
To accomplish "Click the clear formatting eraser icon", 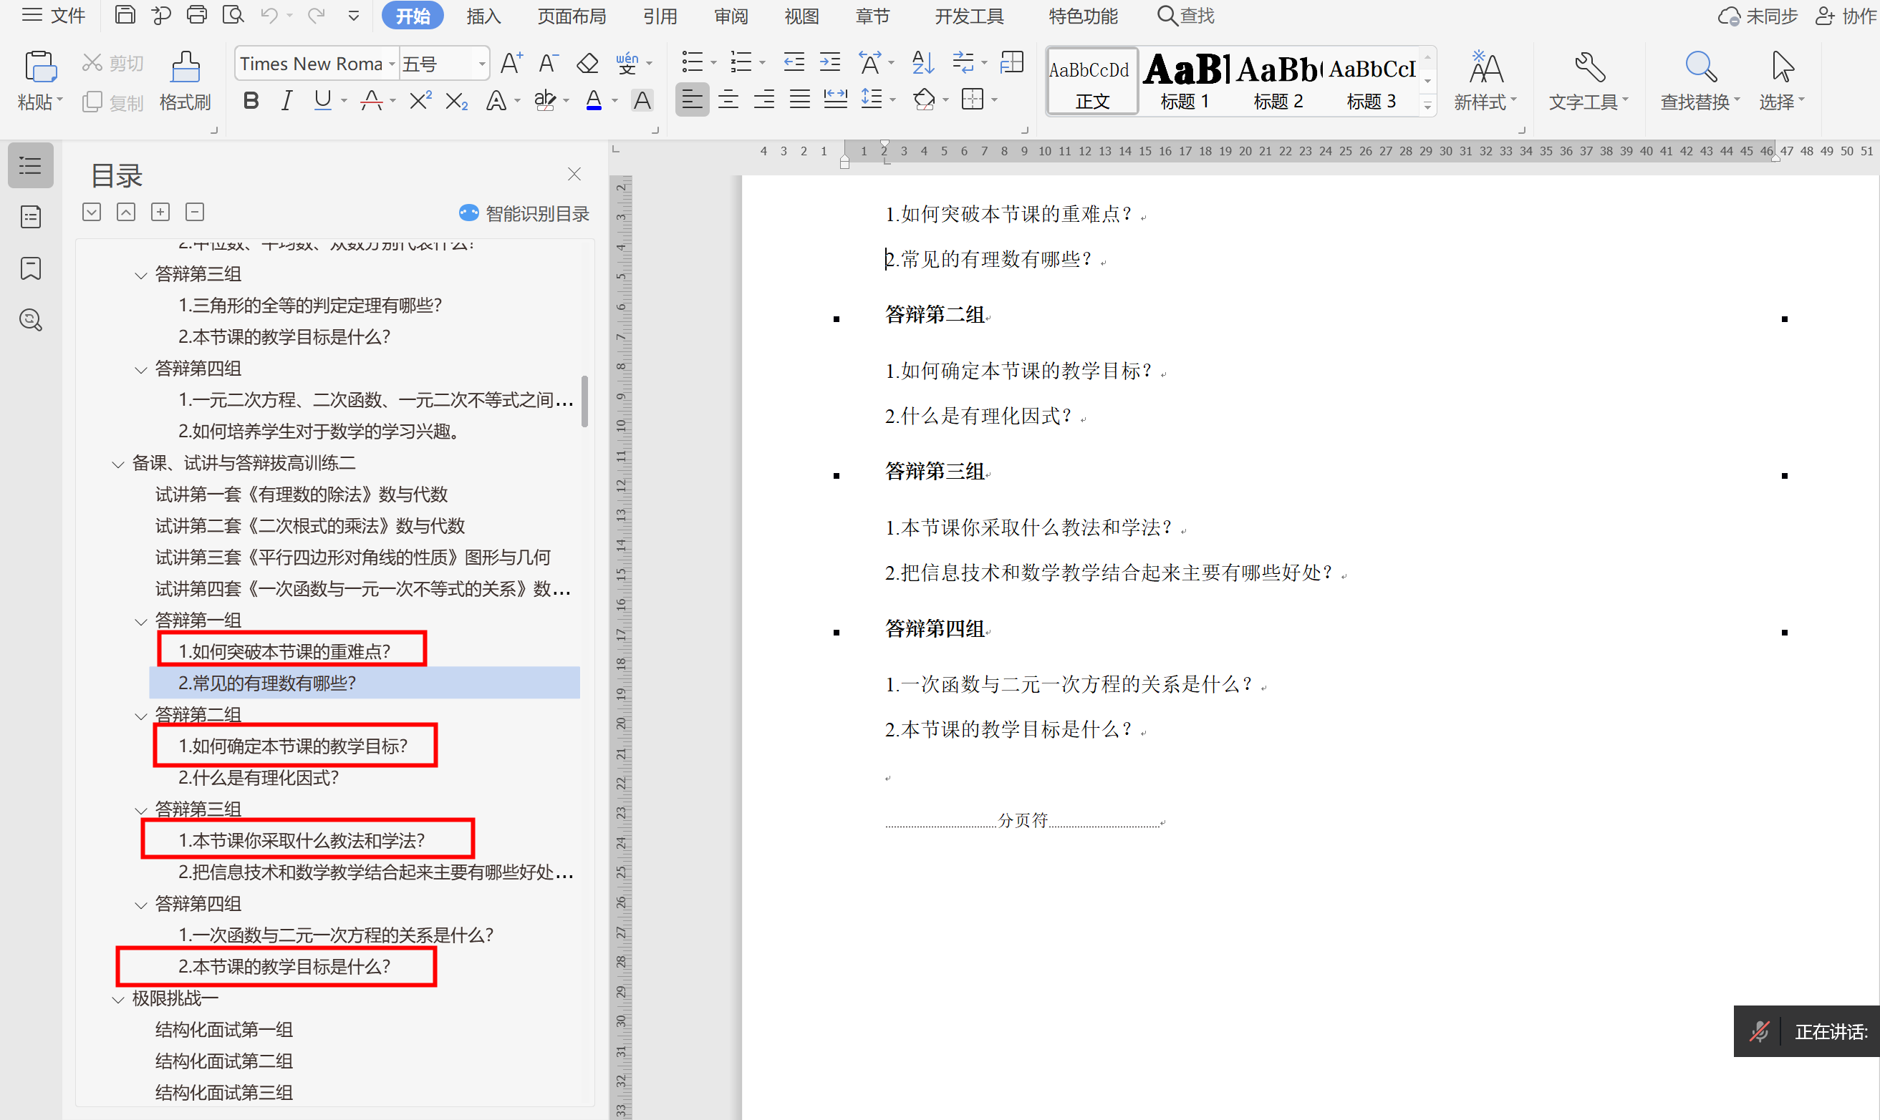I will [x=587, y=64].
